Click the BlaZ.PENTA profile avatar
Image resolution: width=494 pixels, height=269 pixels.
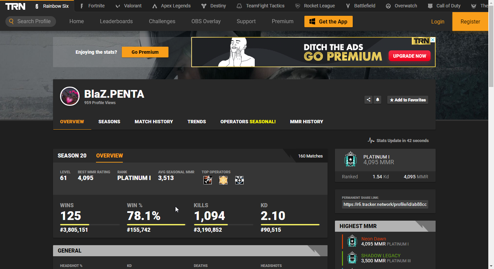(x=69, y=96)
